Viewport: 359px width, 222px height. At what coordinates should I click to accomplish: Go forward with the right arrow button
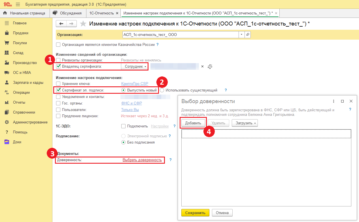[71, 24]
